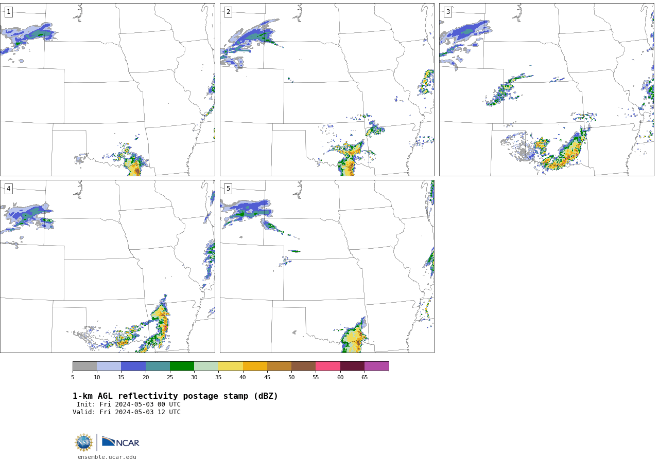
Task: Click the orange 40-45 dBZ swatch
Action: coord(255,366)
